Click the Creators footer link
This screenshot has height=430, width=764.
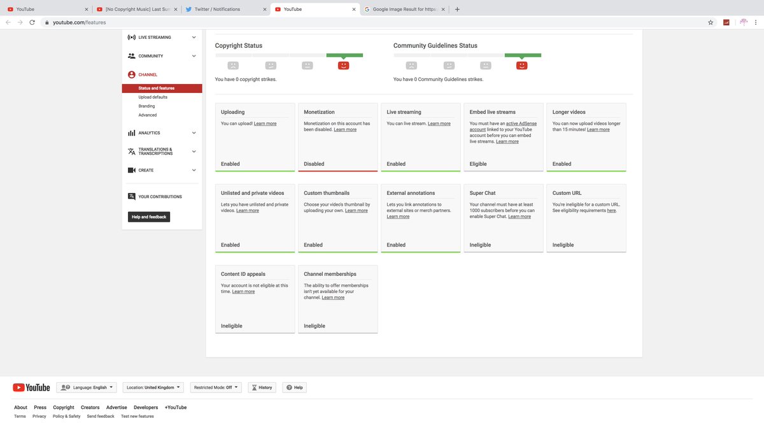[90, 408]
